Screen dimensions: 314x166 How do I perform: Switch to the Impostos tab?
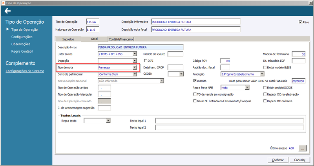coord(68,39)
